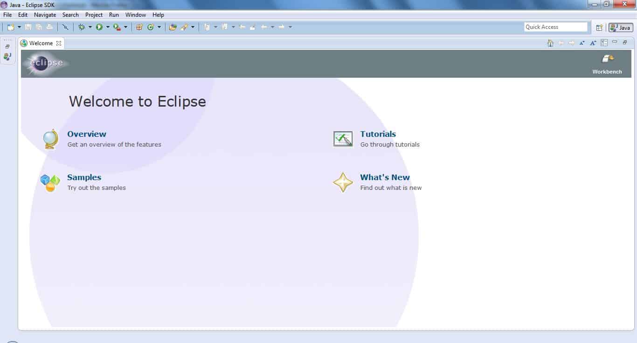Open the Project menu

pyautogui.click(x=94, y=15)
